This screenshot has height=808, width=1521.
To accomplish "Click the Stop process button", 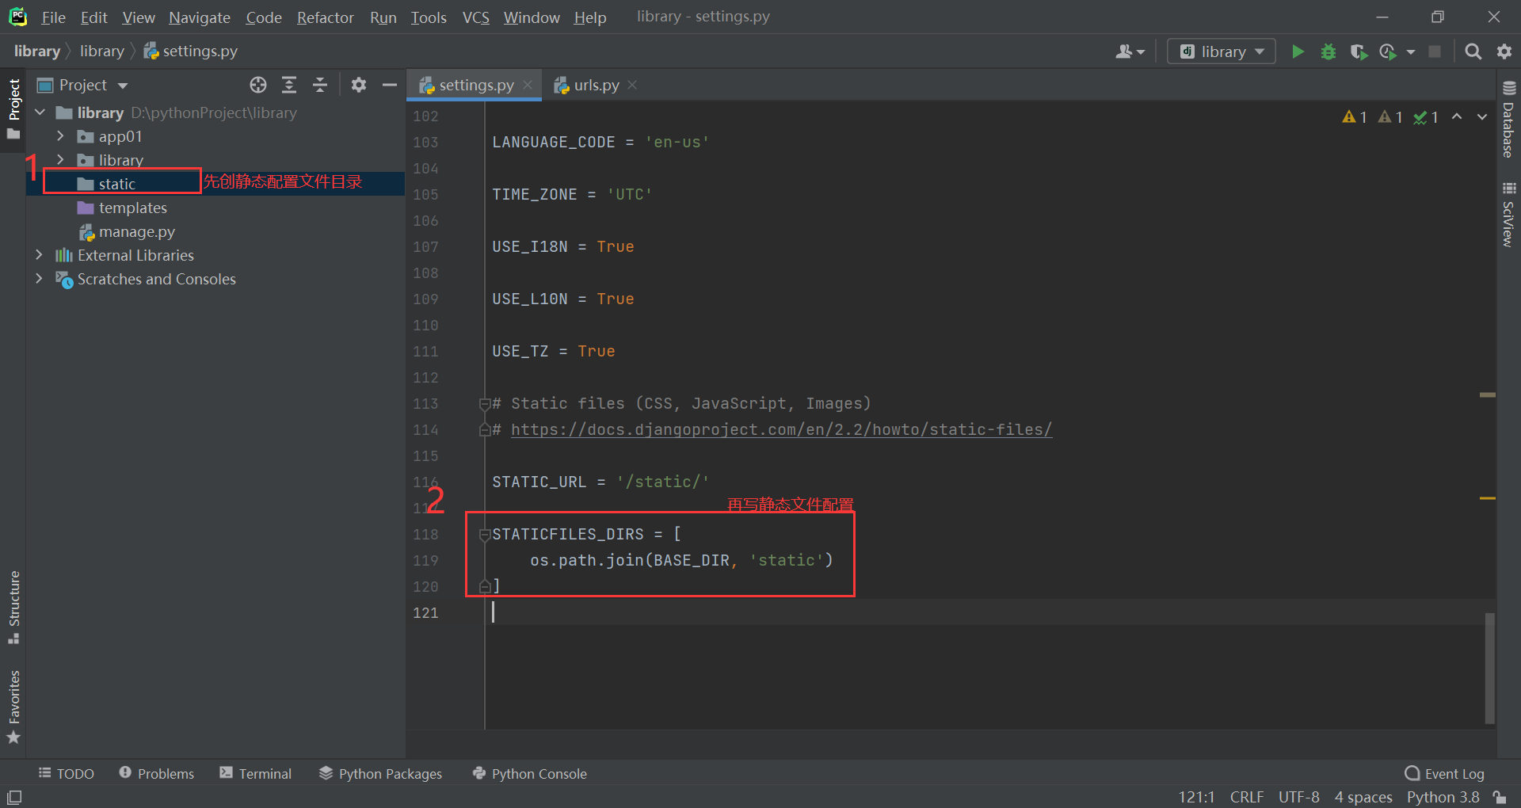I will 1435,51.
